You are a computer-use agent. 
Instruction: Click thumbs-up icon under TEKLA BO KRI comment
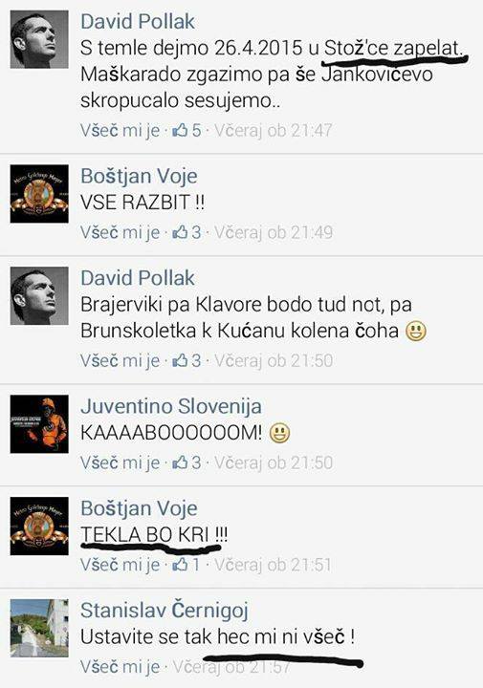180,565
